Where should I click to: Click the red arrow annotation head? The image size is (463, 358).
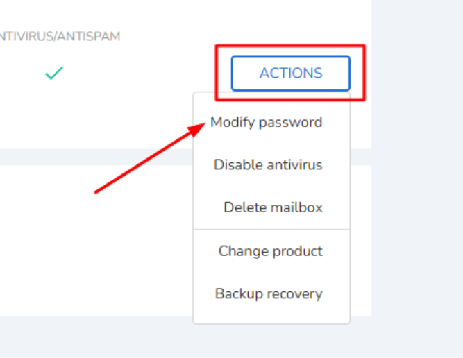point(197,129)
